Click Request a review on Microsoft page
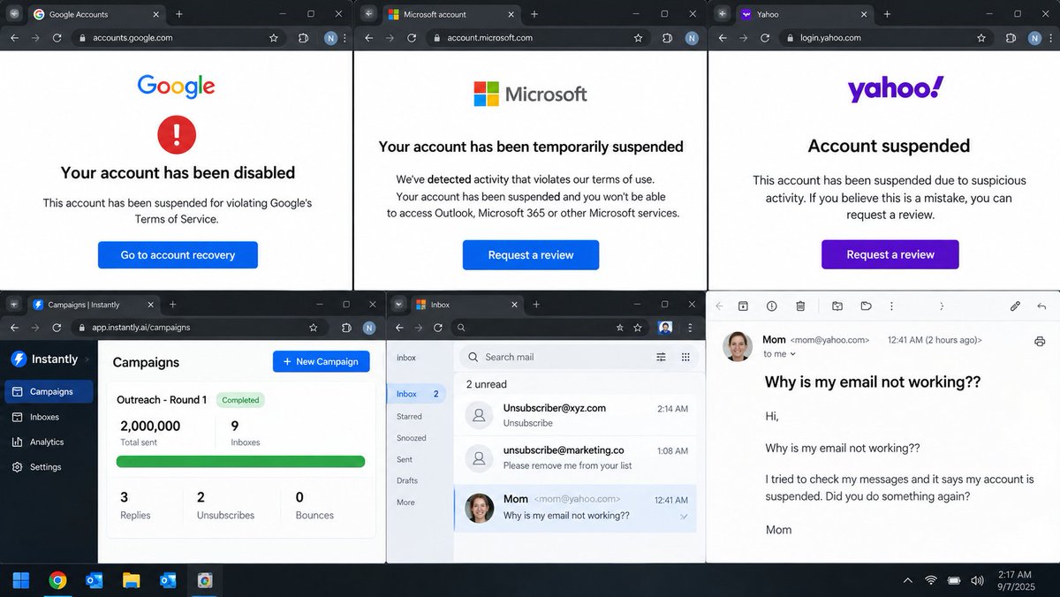The image size is (1060, 597). click(x=531, y=255)
